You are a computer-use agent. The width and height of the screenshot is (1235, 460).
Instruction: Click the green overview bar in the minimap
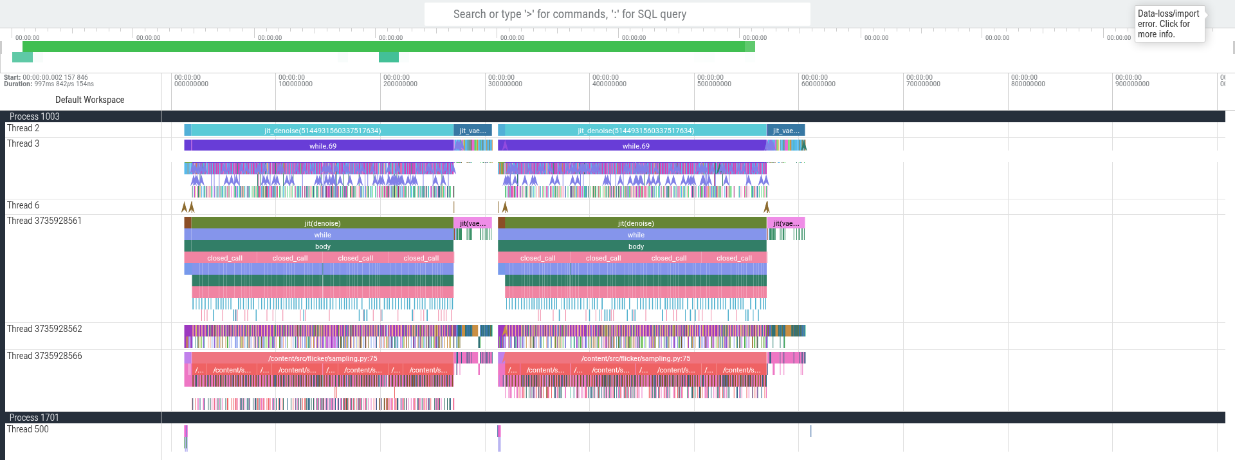[389, 47]
